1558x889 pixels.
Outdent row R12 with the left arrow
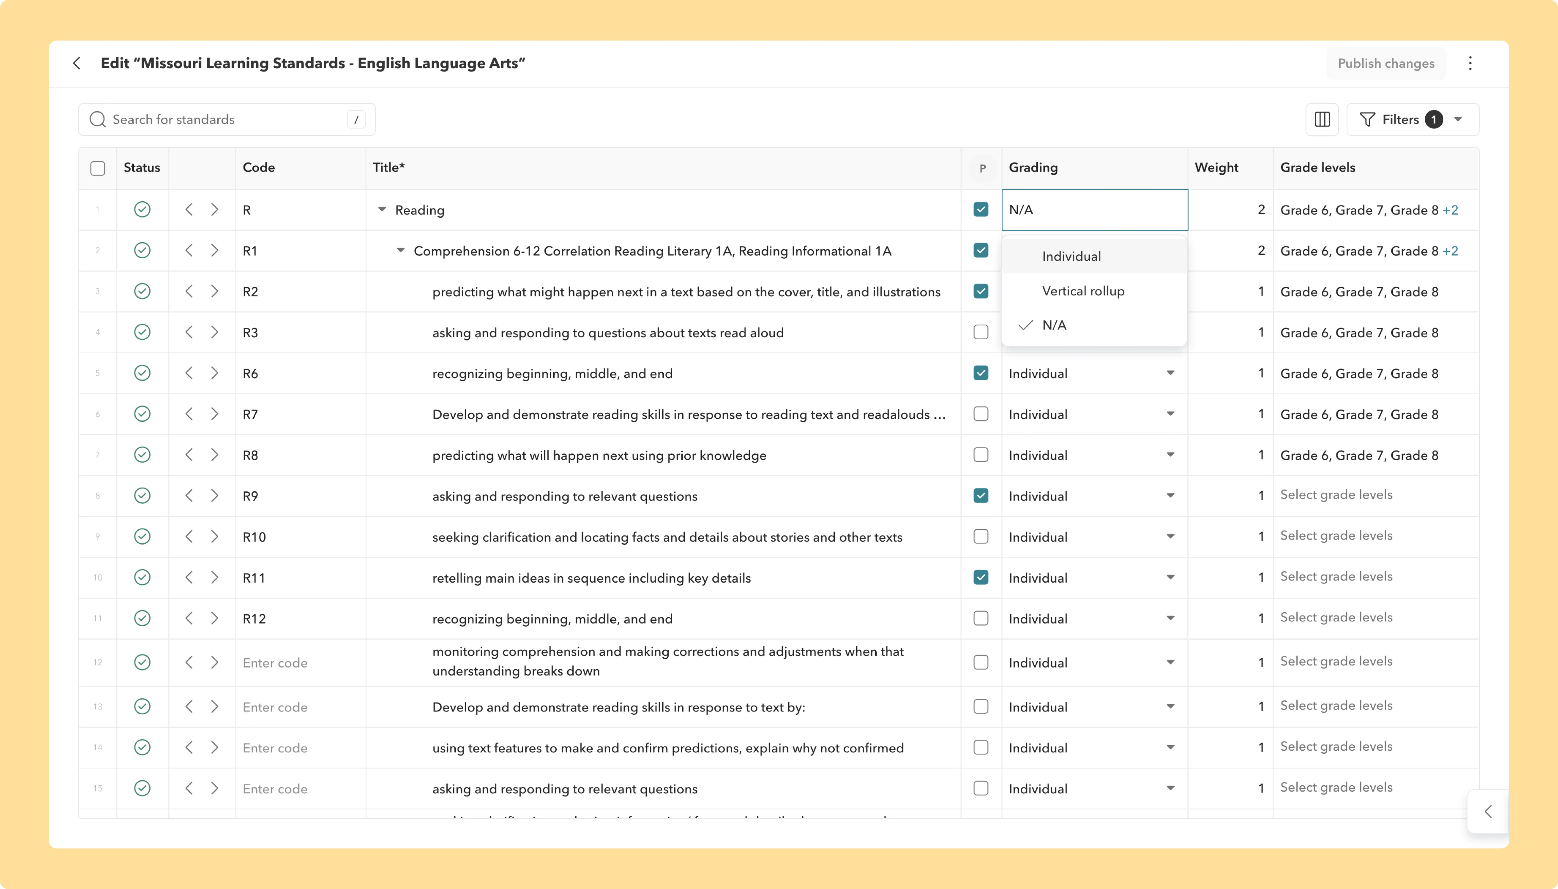click(189, 619)
